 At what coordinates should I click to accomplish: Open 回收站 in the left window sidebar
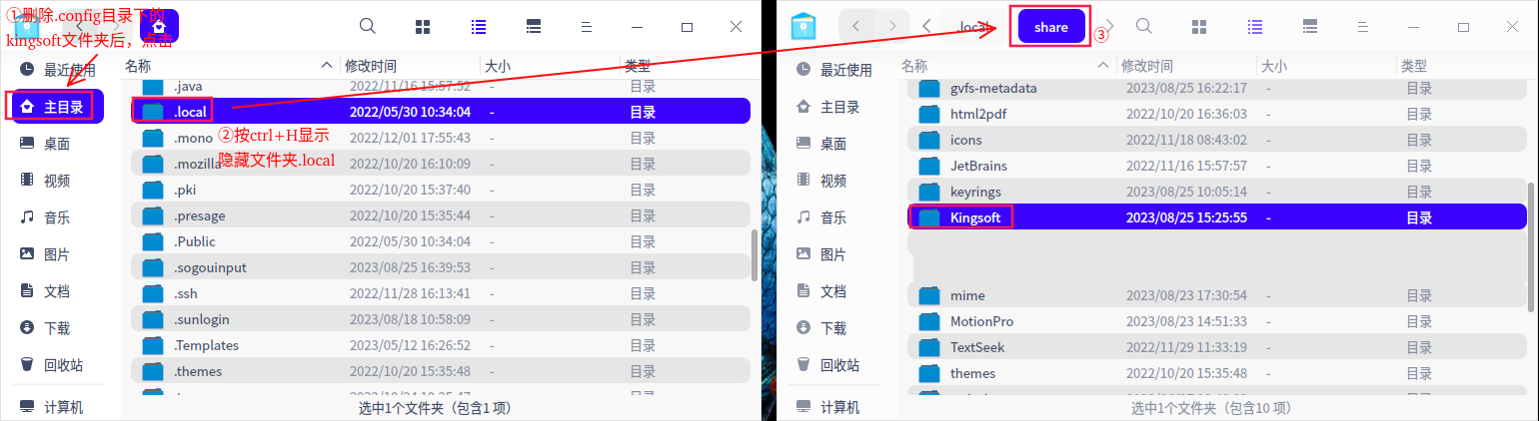tap(62, 365)
